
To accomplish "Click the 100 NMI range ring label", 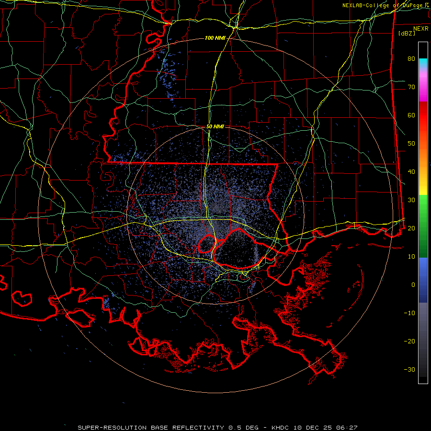I will [215, 38].
